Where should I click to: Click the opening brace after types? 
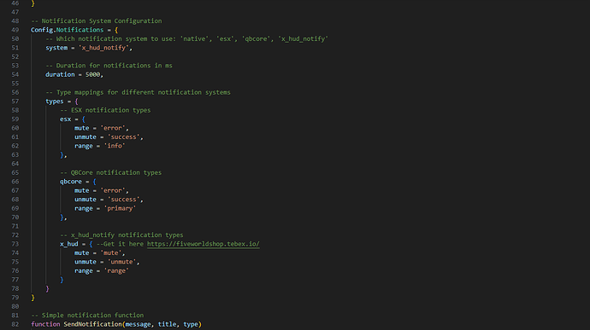click(x=76, y=101)
